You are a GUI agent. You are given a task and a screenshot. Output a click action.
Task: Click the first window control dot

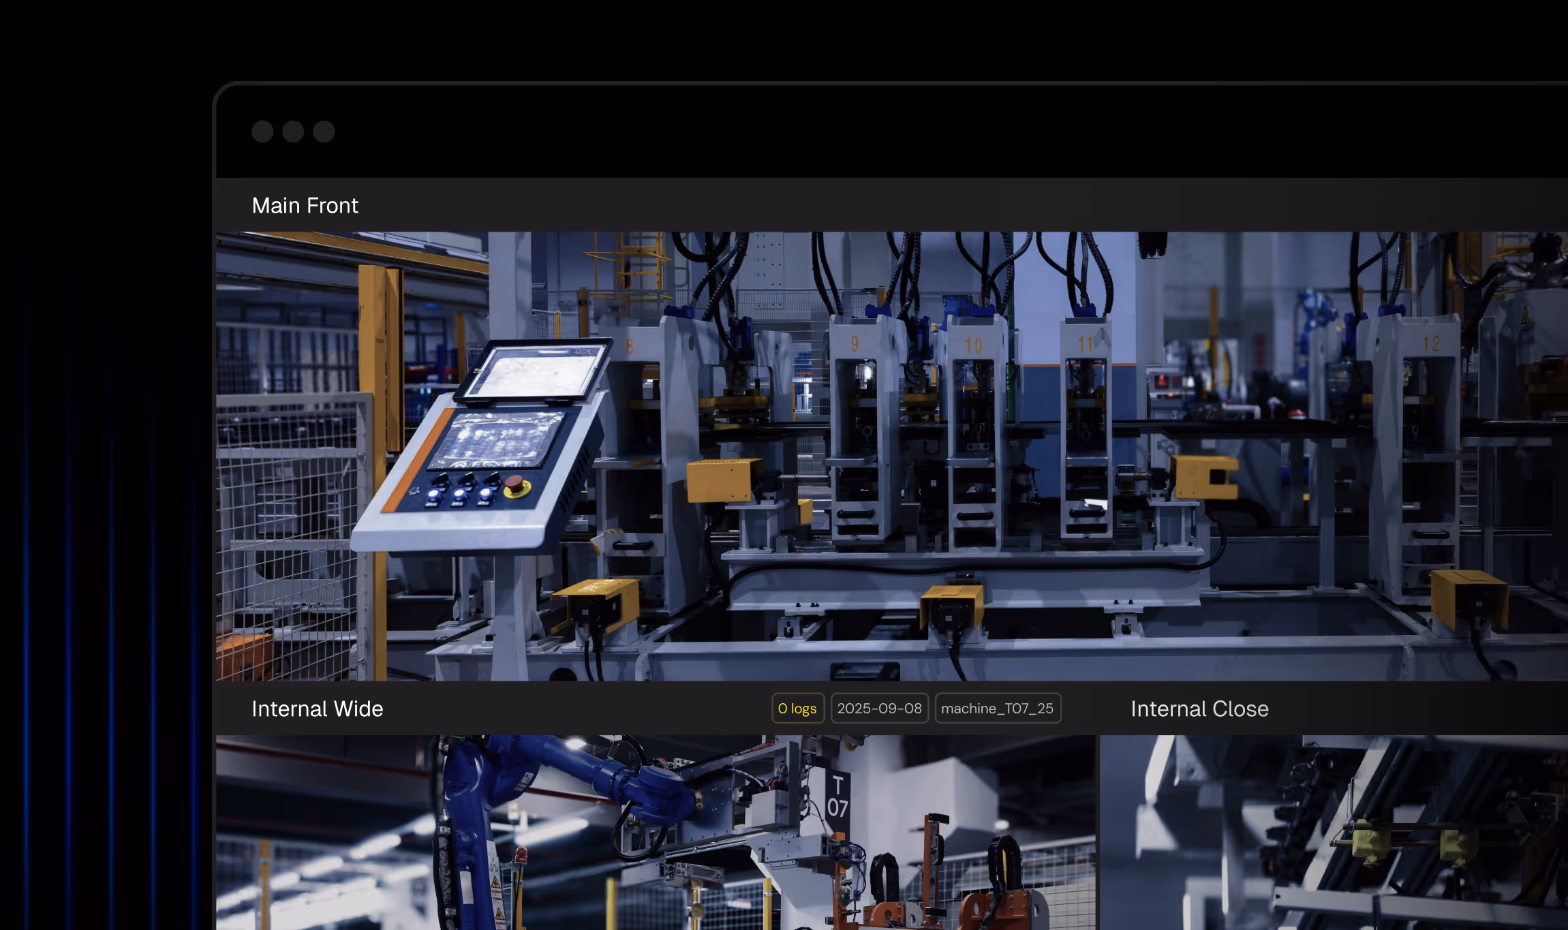(x=262, y=131)
